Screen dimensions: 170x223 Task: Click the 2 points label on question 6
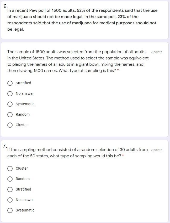pos(157,52)
